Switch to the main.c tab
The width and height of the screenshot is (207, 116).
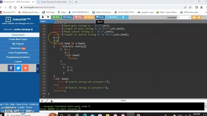click(47, 21)
